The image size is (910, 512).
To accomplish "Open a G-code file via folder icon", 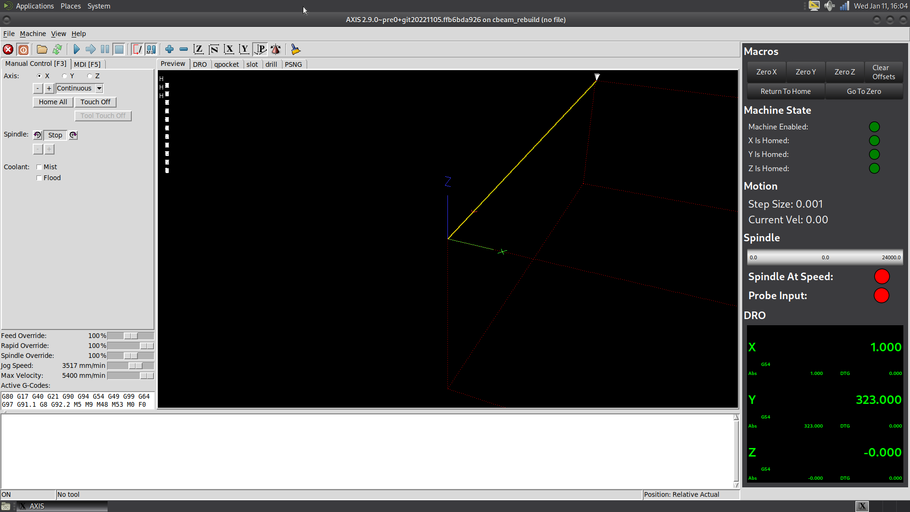I will (42, 49).
